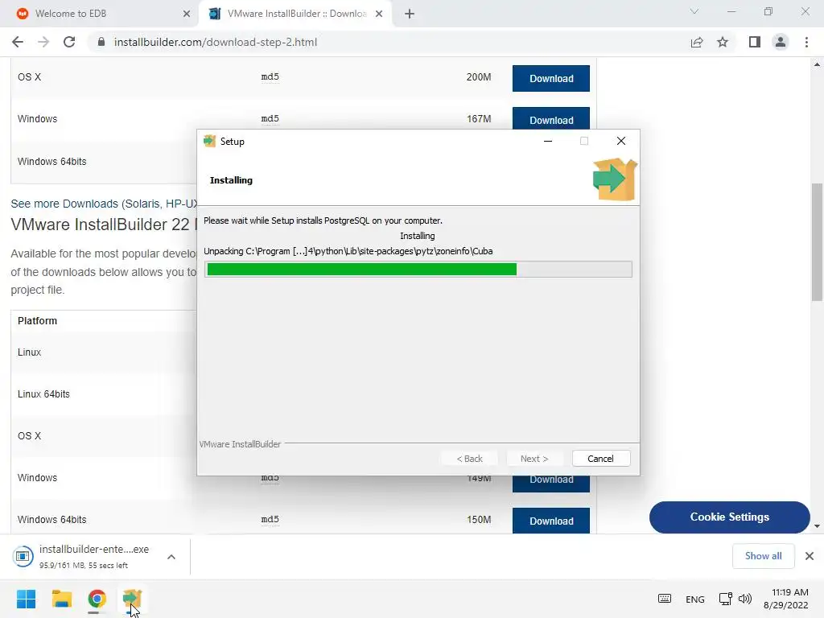
Task: Open the tab search chevron in title bar
Action: (x=694, y=11)
